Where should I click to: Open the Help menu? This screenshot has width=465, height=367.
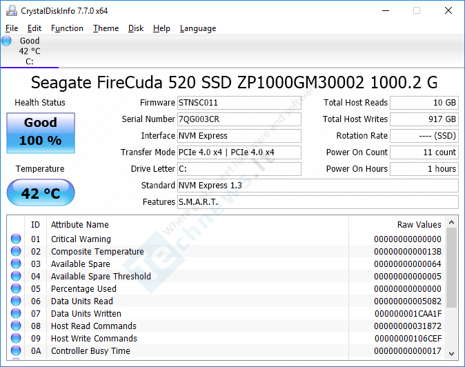point(161,28)
